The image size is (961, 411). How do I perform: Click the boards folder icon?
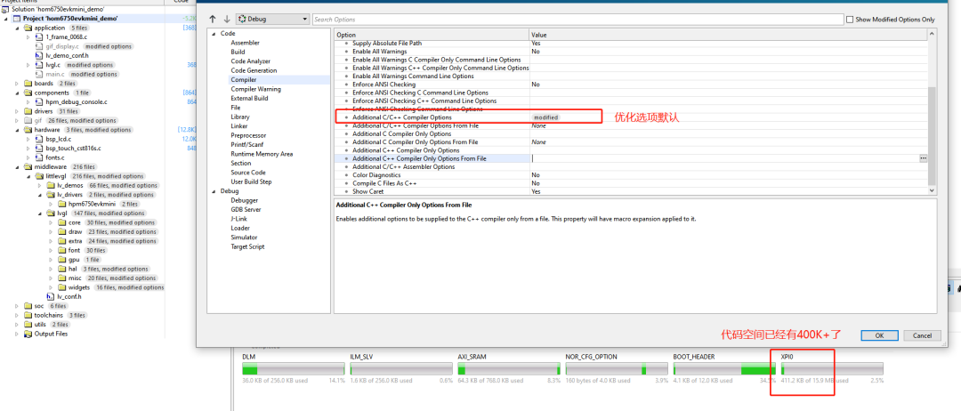28,84
